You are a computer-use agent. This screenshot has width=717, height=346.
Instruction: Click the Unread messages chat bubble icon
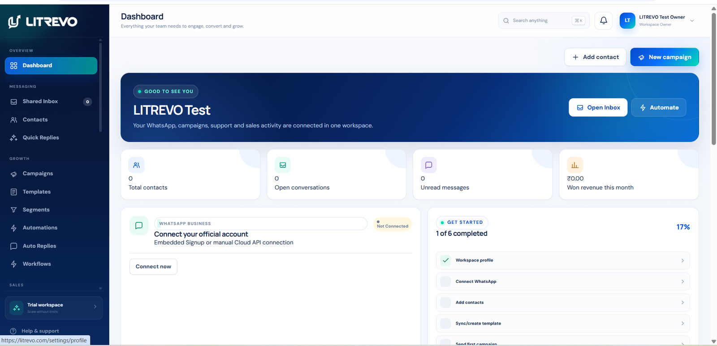[x=429, y=165]
